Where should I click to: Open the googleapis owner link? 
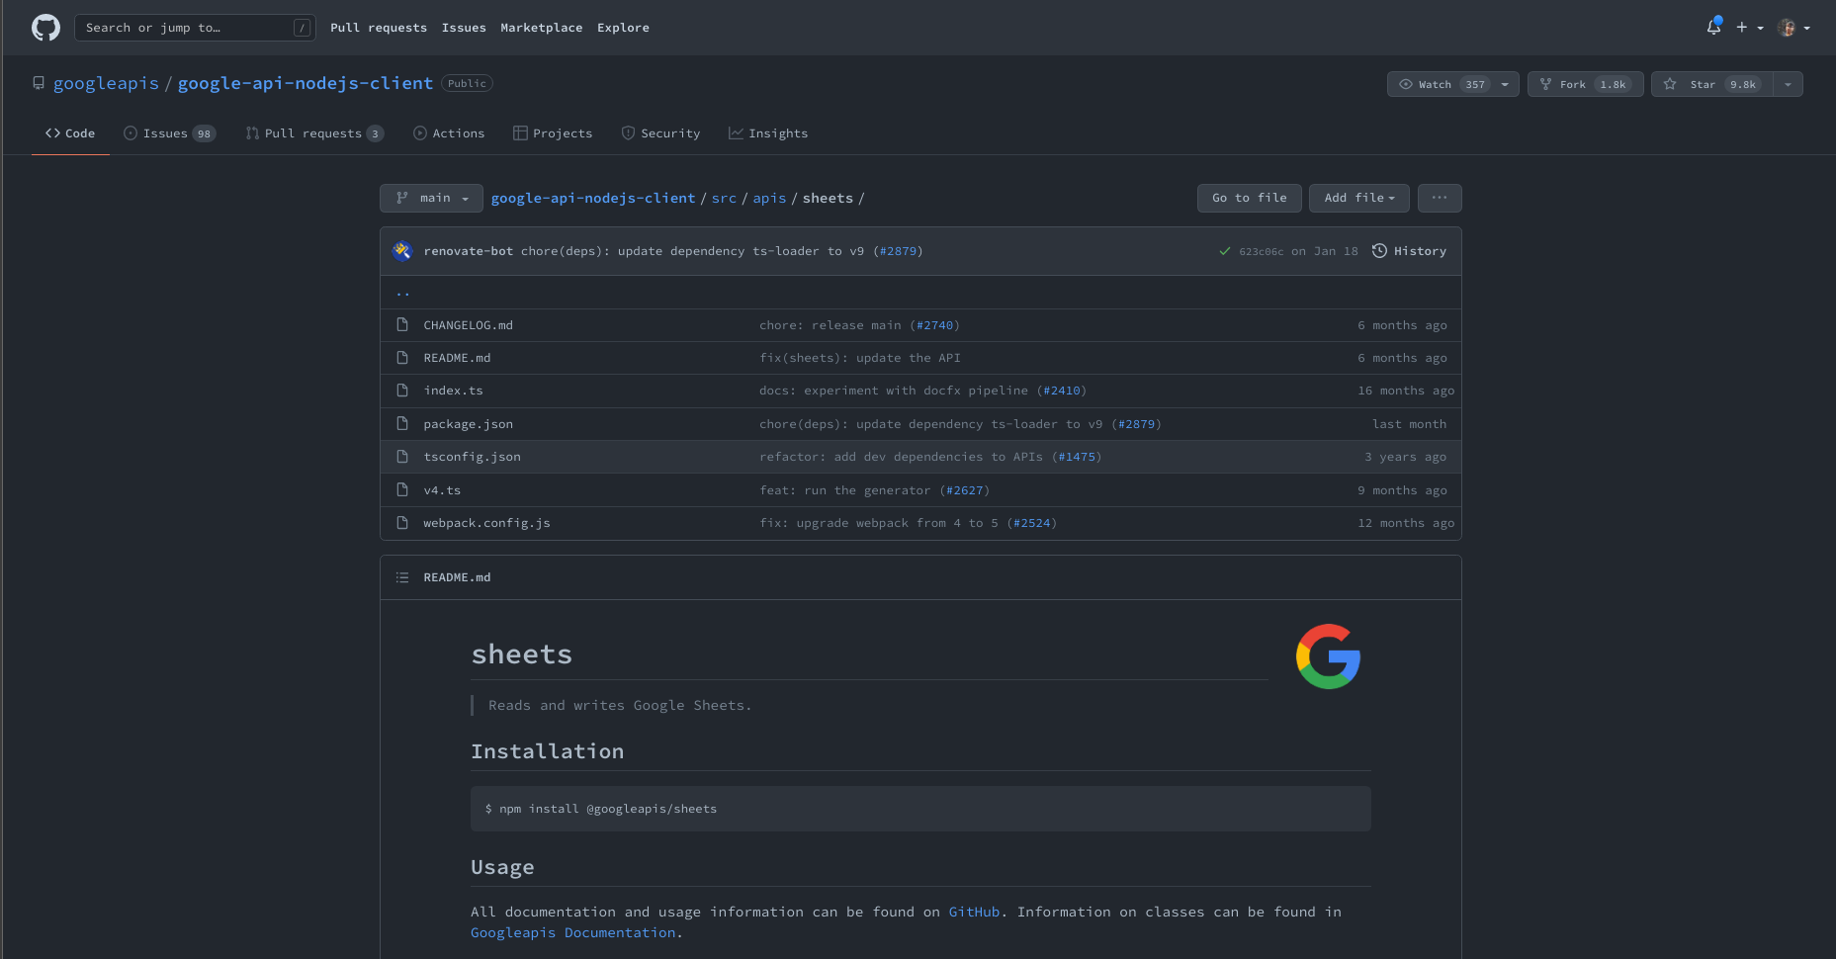[x=106, y=84]
